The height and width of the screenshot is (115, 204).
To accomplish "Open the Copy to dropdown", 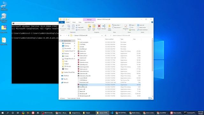I will [x=94, y=28].
